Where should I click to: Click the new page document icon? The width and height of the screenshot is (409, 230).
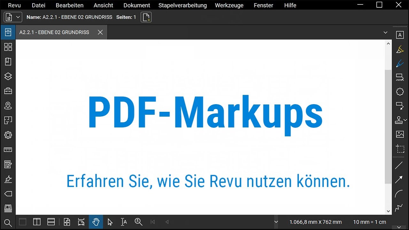pos(146,17)
